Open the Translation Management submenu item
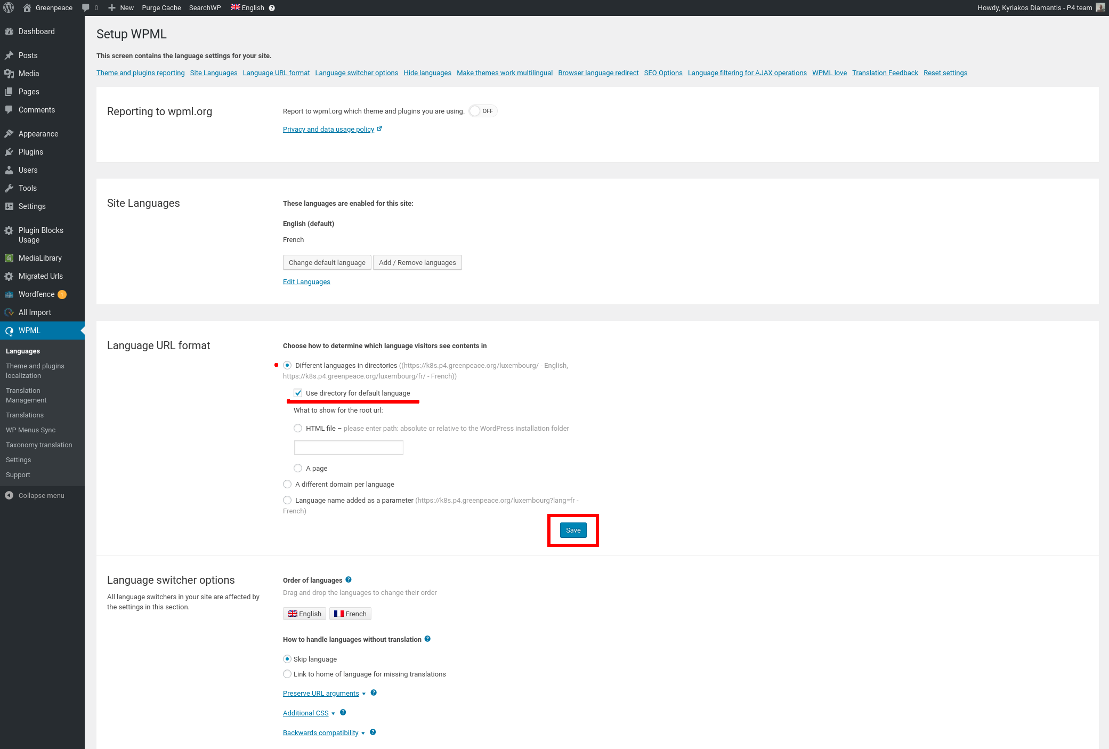This screenshot has height=749, width=1109. tap(26, 395)
